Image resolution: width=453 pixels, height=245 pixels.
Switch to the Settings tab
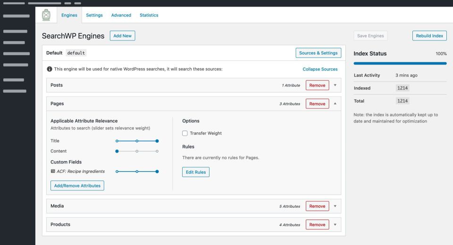[94, 15]
